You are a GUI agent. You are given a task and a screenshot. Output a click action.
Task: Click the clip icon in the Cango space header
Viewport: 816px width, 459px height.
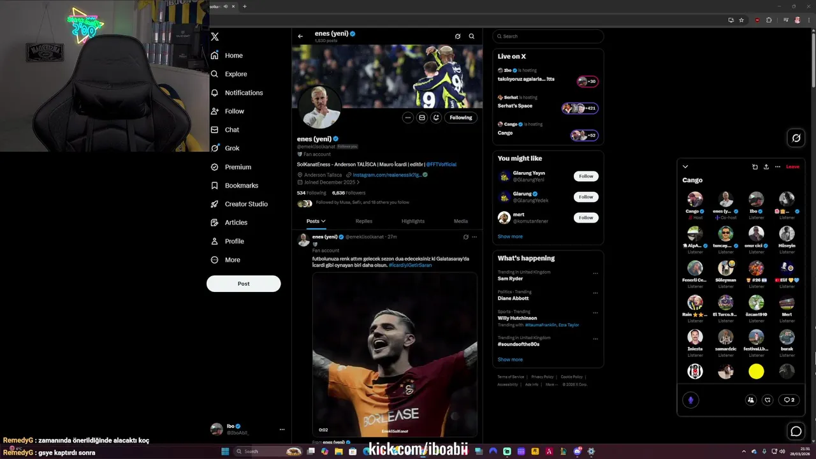755,167
